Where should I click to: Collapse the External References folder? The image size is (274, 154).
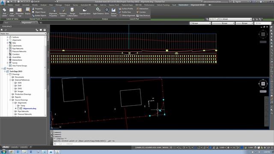point(10,80)
